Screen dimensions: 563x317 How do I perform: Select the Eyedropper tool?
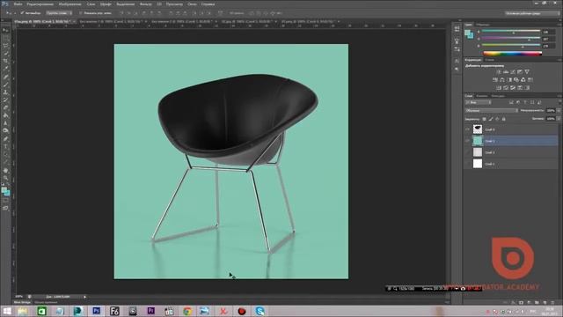[6, 69]
